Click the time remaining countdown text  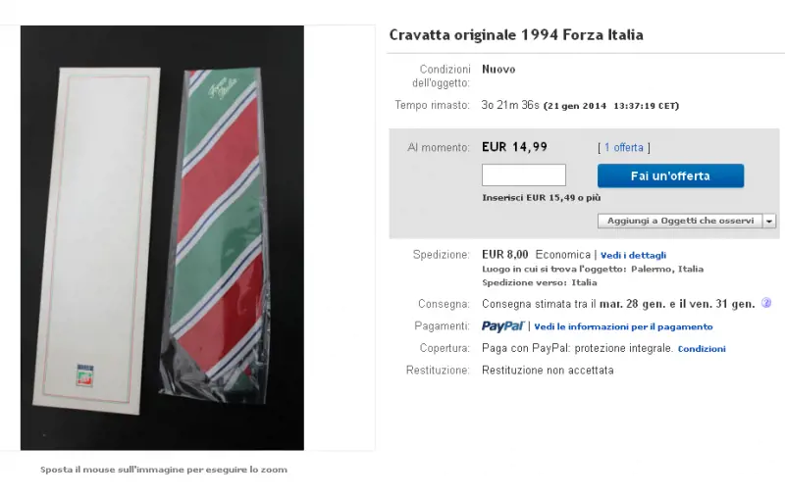[510, 105]
